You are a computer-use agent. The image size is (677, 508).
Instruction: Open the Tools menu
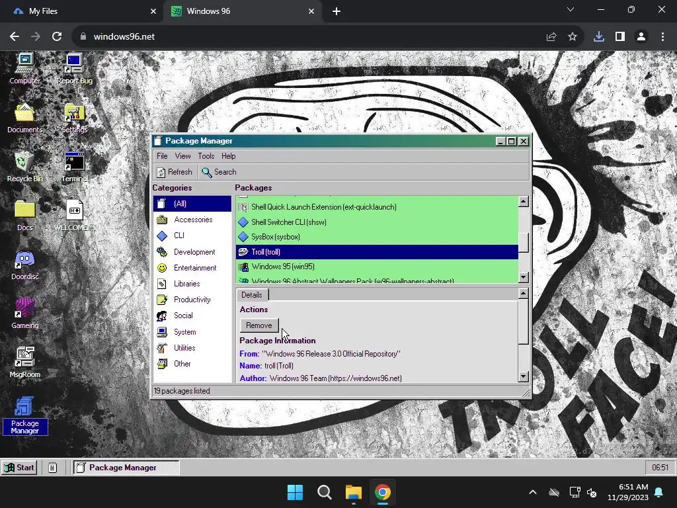206,156
